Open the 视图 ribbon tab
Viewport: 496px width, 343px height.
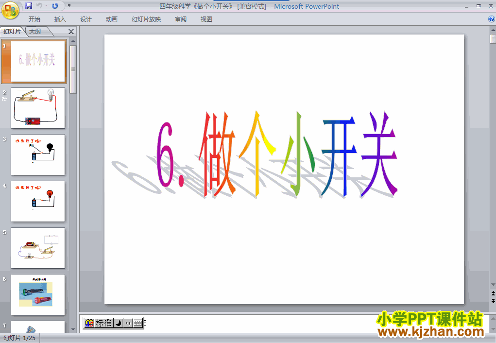tap(206, 19)
